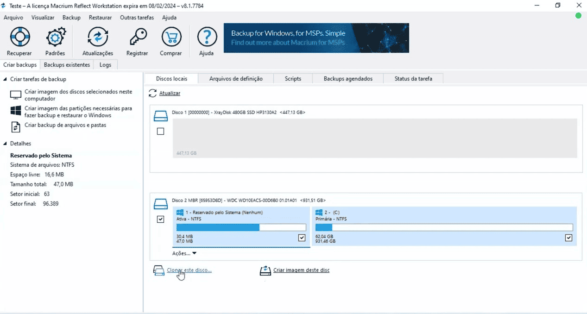Tick the Disco 1 checkbox
This screenshot has height=314, width=587.
[x=160, y=132]
